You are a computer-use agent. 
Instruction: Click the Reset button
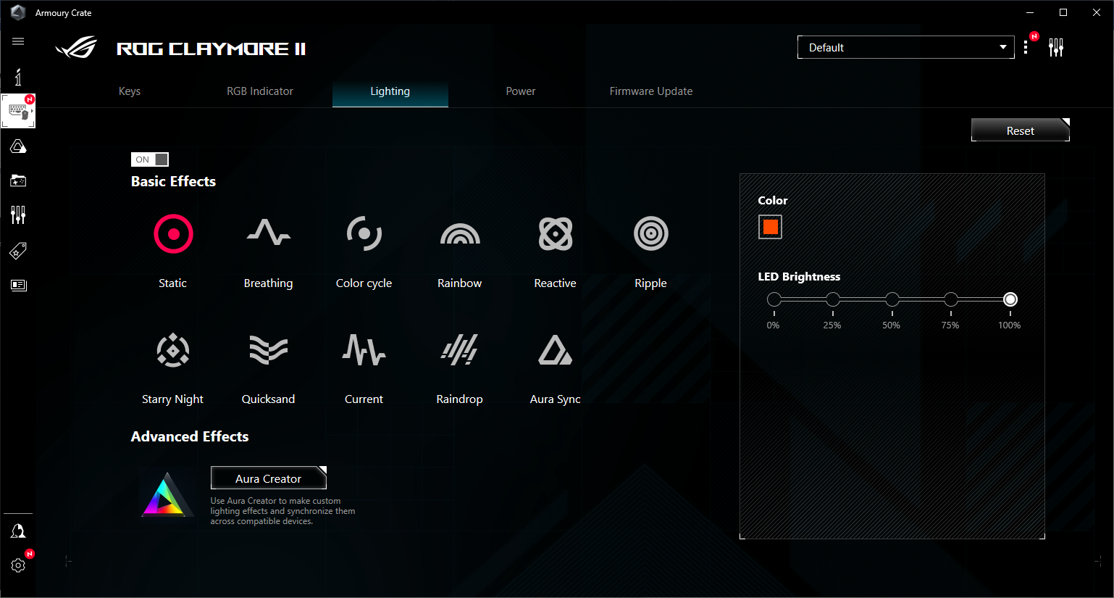pyautogui.click(x=1021, y=130)
